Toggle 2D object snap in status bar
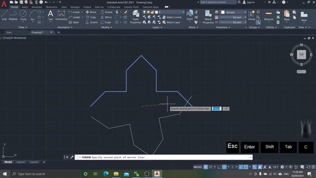316x178 pixels. pyautogui.click(x=246, y=167)
